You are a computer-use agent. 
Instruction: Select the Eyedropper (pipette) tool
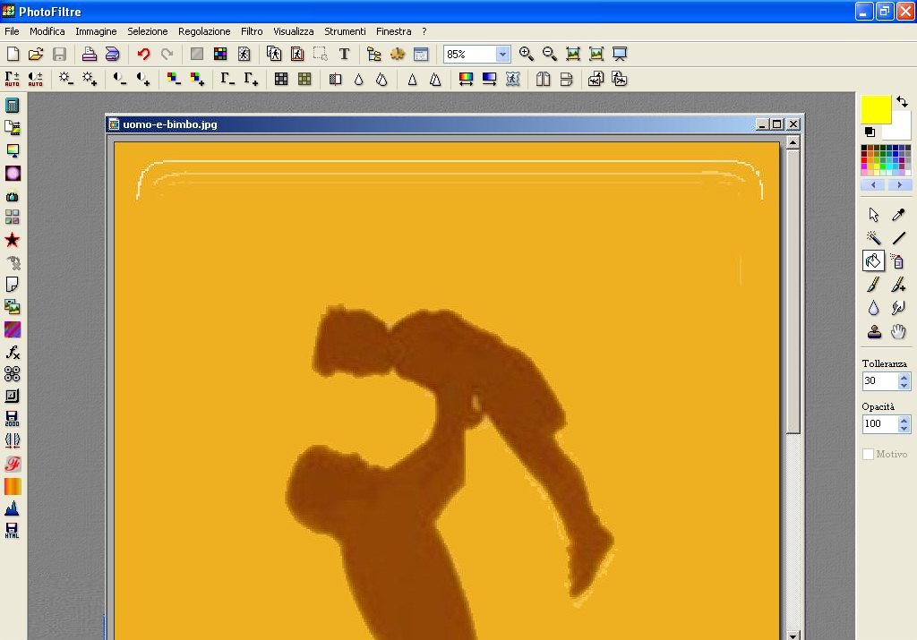[x=898, y=215]
